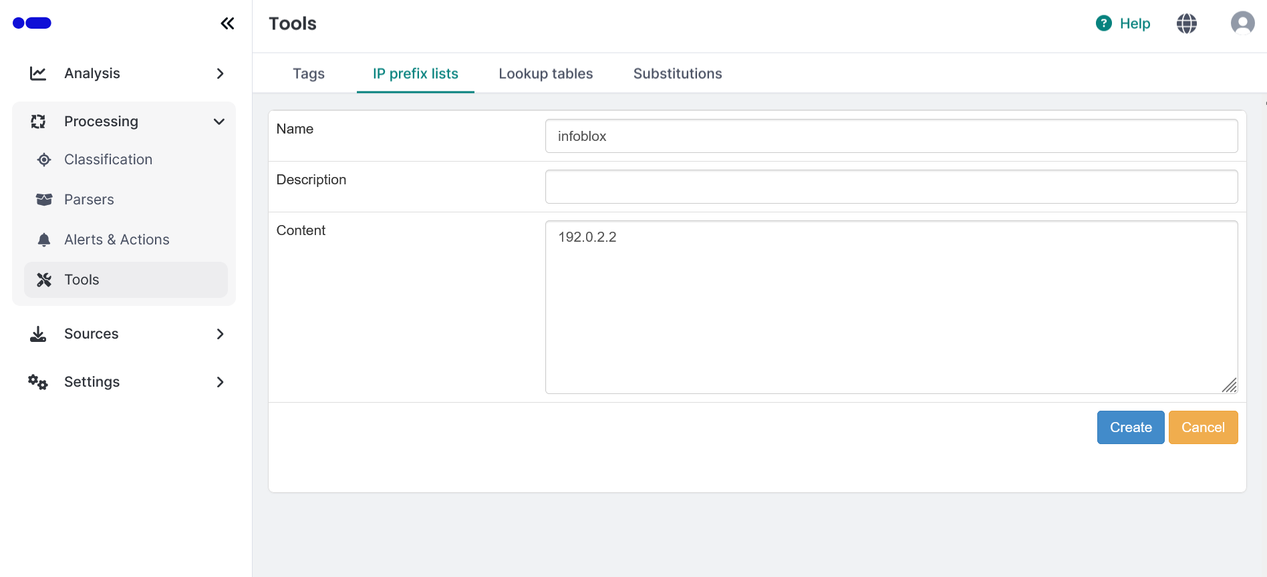This screenshot has height=577, width=1267.
Task: Click into the empty Description field
Action: 891,187
